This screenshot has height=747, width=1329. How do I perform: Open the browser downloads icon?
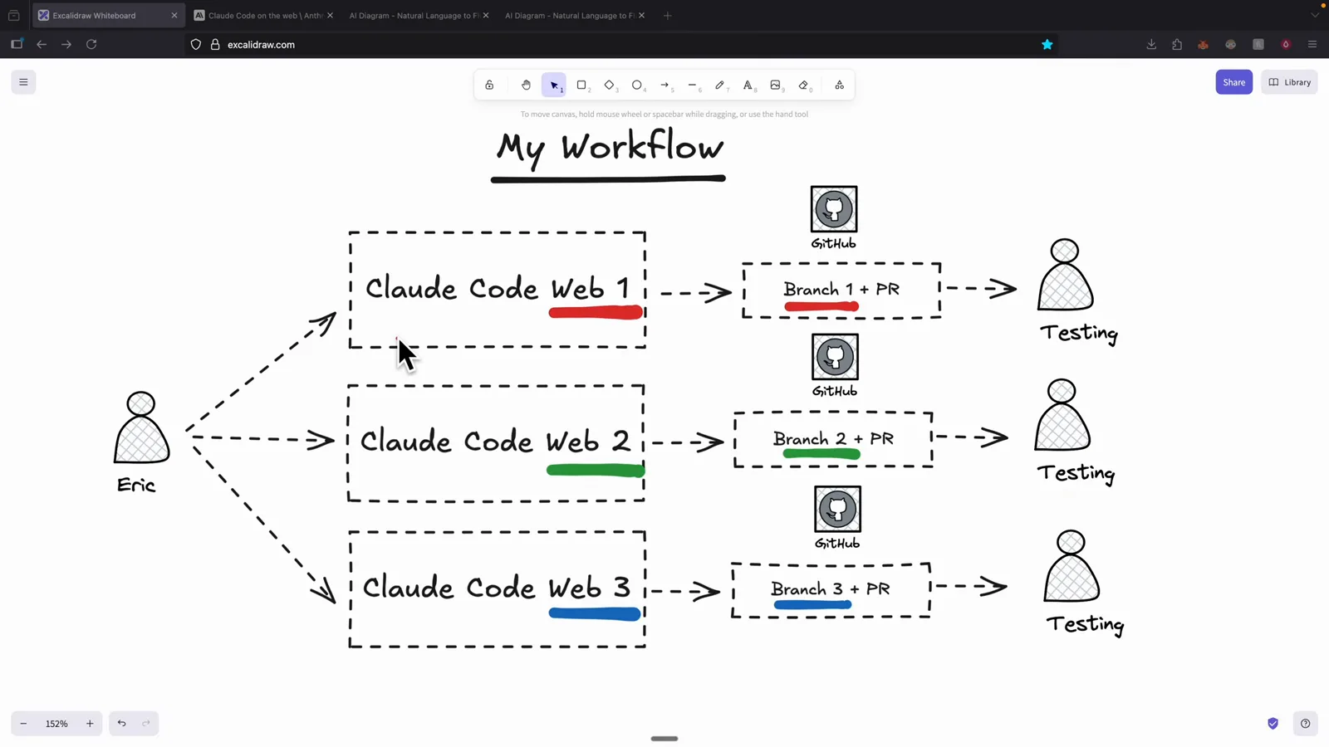[1151, 45]
